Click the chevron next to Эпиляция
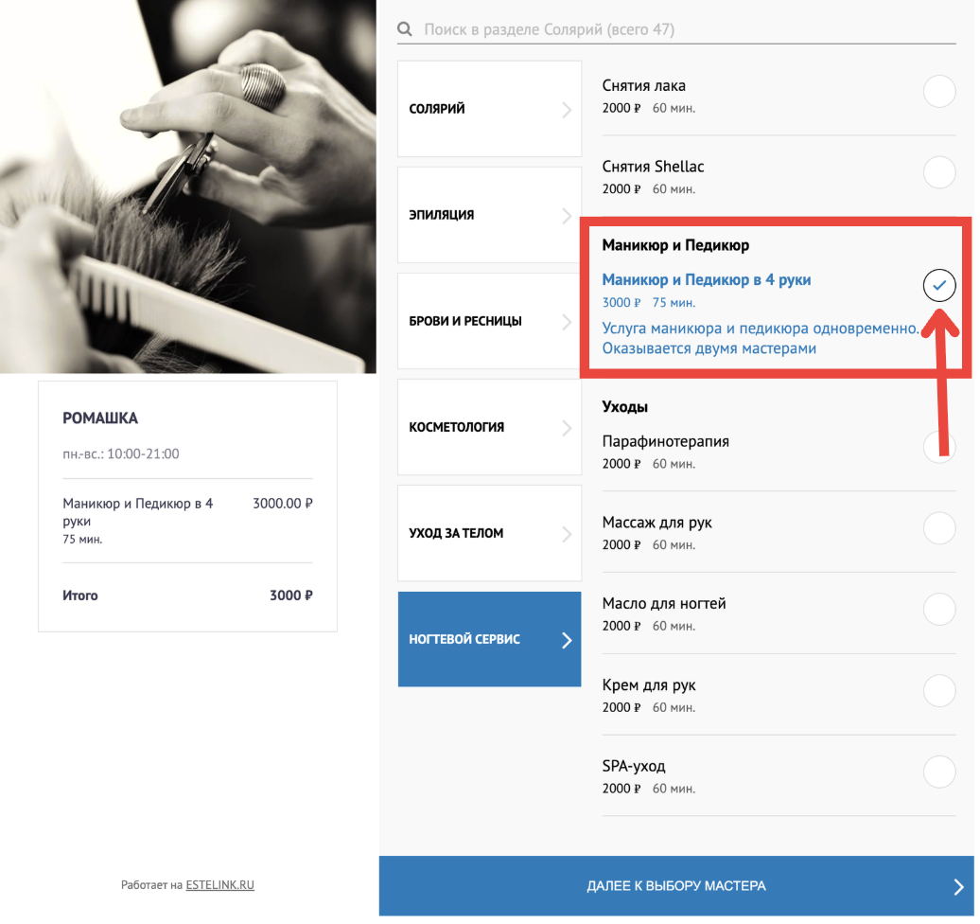980x924 pixels. click(567, 216)
